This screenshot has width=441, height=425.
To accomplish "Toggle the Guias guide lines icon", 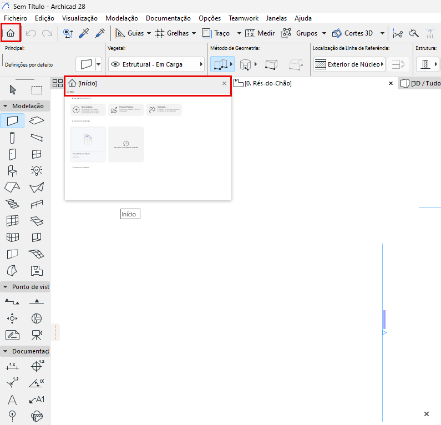I will pos(120,33).
